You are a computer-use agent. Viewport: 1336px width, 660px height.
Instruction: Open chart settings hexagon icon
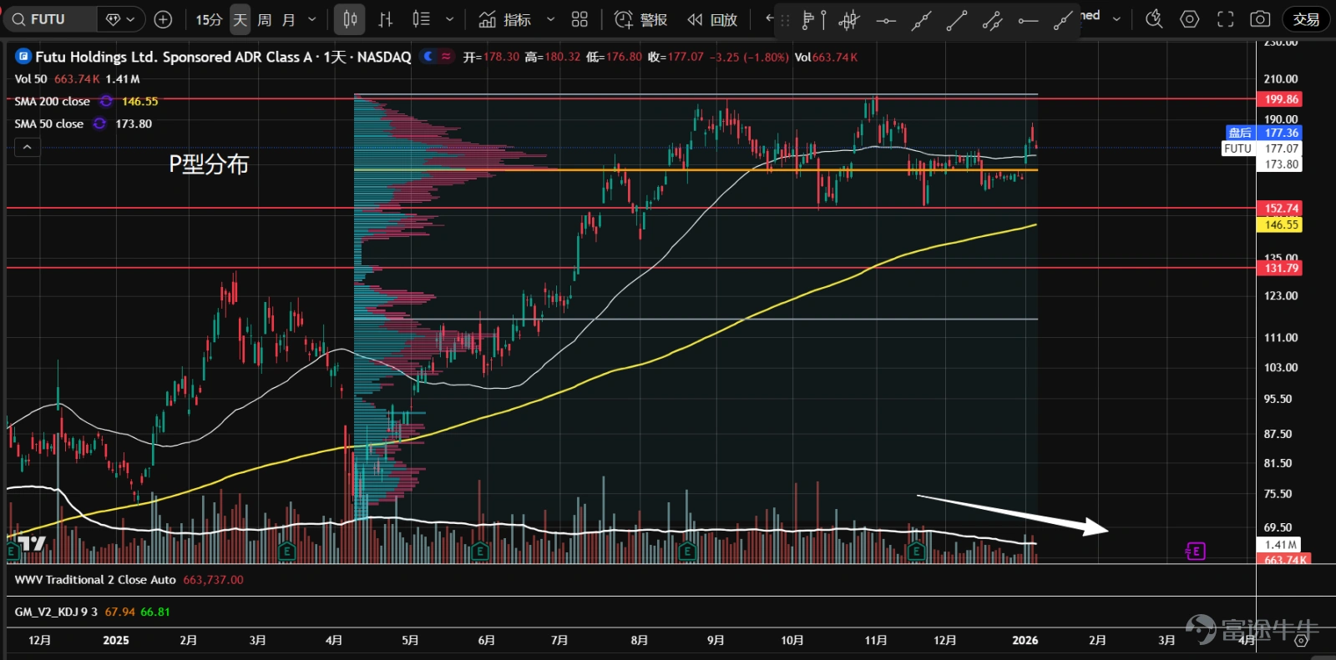[x=1189, y=19]
